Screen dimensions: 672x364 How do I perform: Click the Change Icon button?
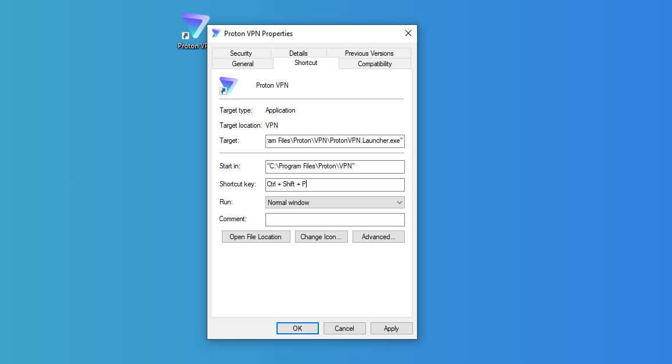(x=321, y=237)
